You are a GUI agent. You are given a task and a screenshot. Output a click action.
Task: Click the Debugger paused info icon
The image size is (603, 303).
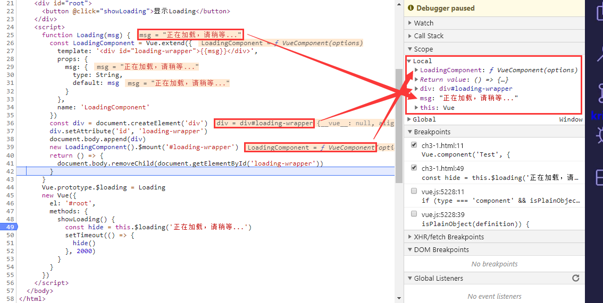click(x=411, y=8)
